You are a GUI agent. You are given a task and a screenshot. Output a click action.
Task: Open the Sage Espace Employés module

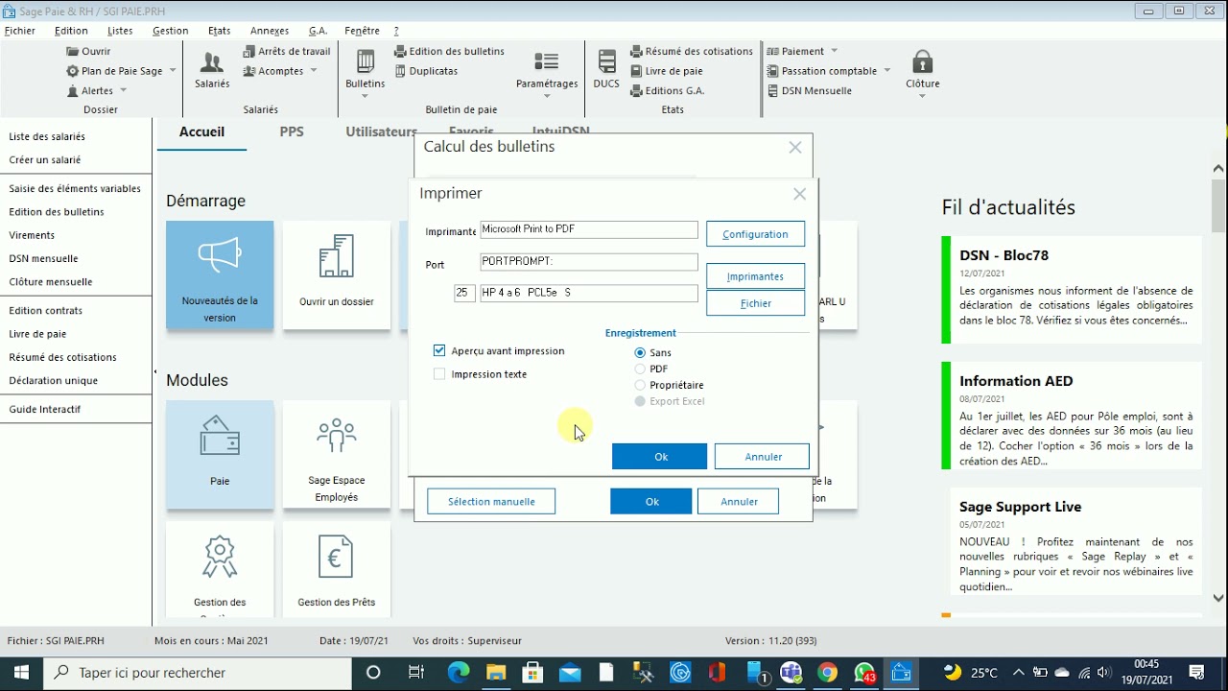tap(337, 455)
